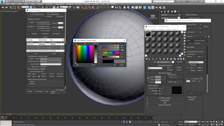The height and width of the screenshot is (126, 224).
Task: Click the Diffuse color swatch in Material Editor
Action: pos(158,79)
